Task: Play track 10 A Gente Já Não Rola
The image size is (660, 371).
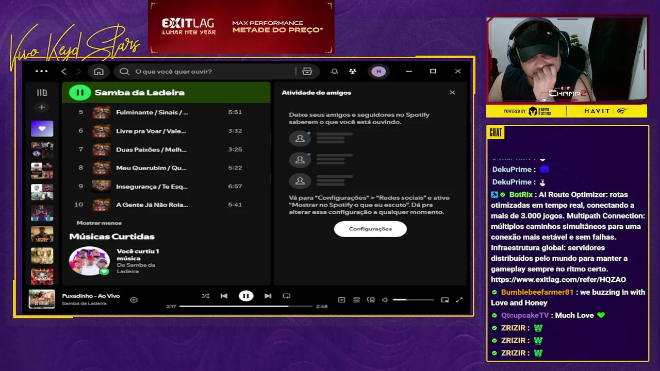Action: point(166,205)
